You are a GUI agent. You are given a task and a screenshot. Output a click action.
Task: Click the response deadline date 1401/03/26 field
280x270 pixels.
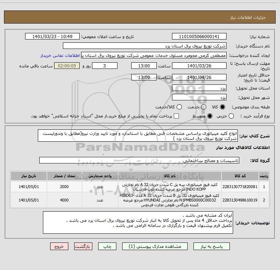click(199, 66)
